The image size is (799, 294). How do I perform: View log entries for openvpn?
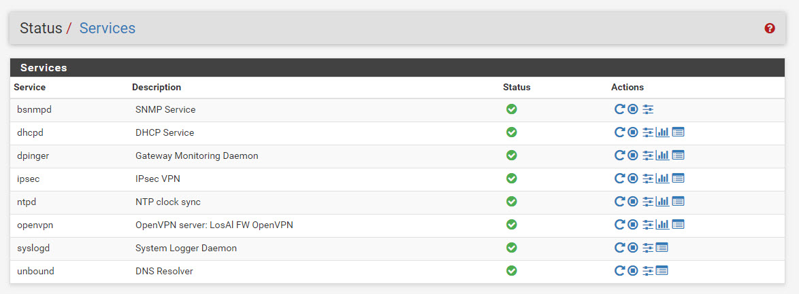[679, 224]
